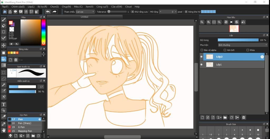The width and height of the screenshot is (270, 139).
Task: Toggle the Khử răng cưa checkbox
Action: [x=133, y=12]
